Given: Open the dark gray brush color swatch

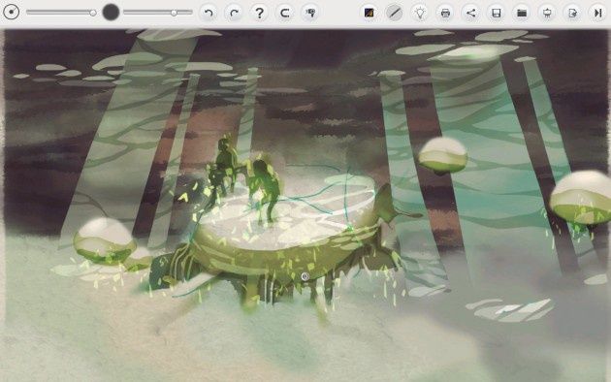Looking at the screenshot, I should coord(111,13).
